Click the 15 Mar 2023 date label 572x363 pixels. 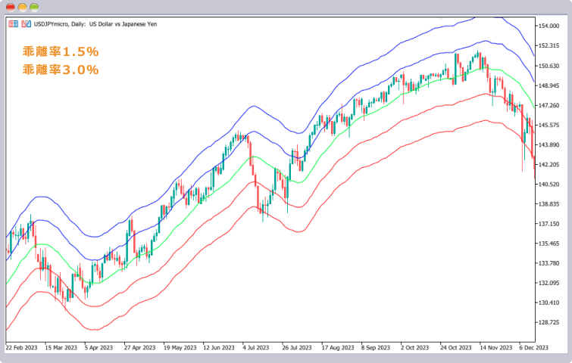[61, 348]
